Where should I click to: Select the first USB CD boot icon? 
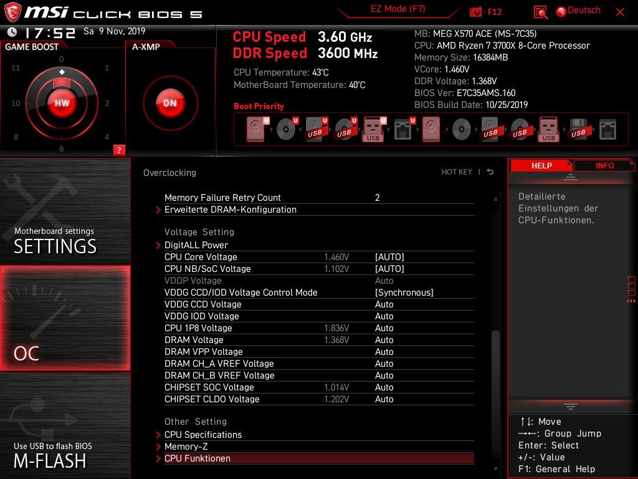(x=345, y=129)
